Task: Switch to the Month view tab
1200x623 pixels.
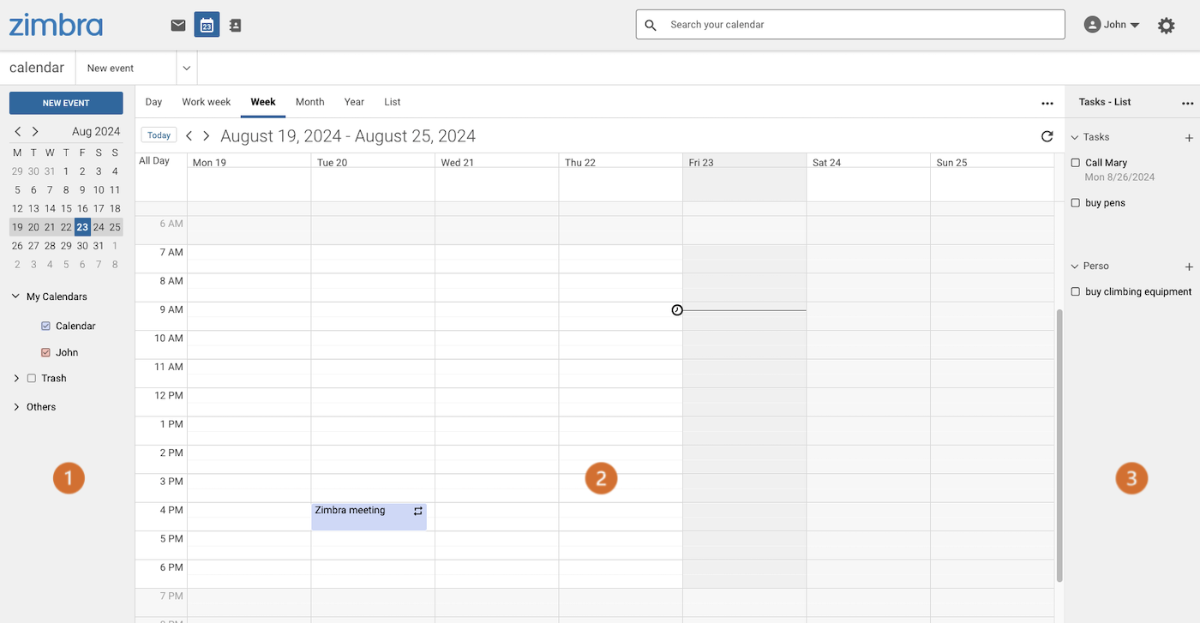Action: click(309, 102)
